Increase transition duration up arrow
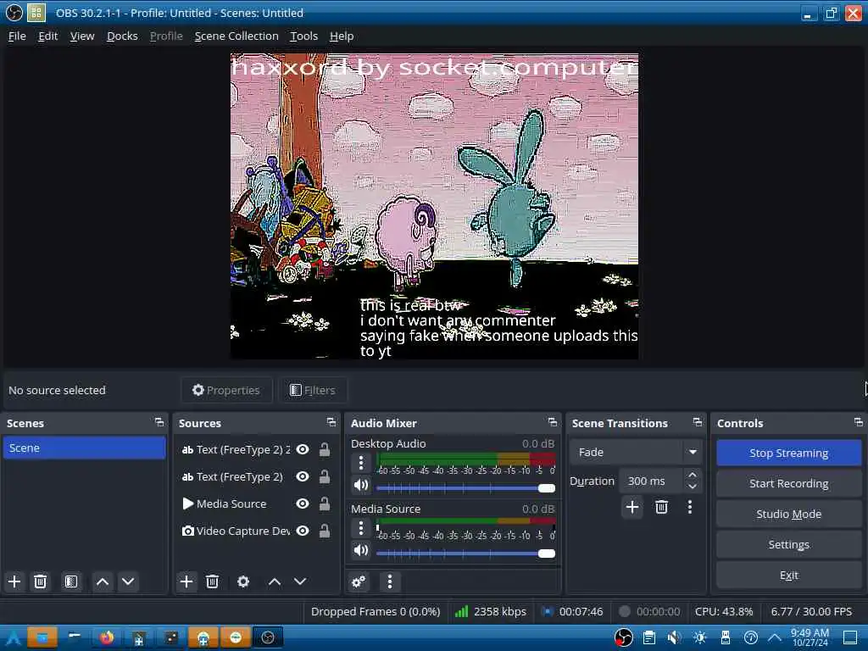Image resolution: width=868 pixels, height=651 pixels. pyautogui.click(x=692, y=475)
